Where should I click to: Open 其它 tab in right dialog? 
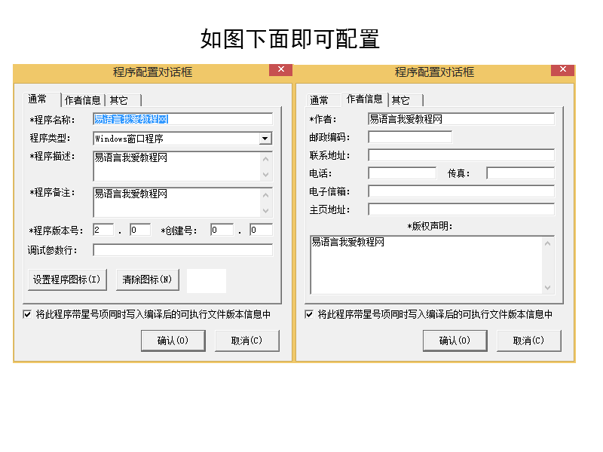(x=406, y=100)
